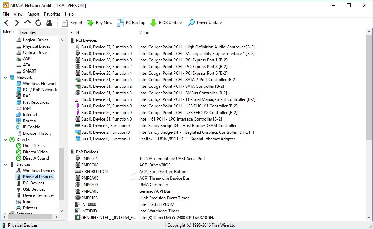The width and height of the screenshot is (373, 229).
Task: Select 'Intel H61 PCH - LPC Interface Controller' value
Action: pos(181,119)
